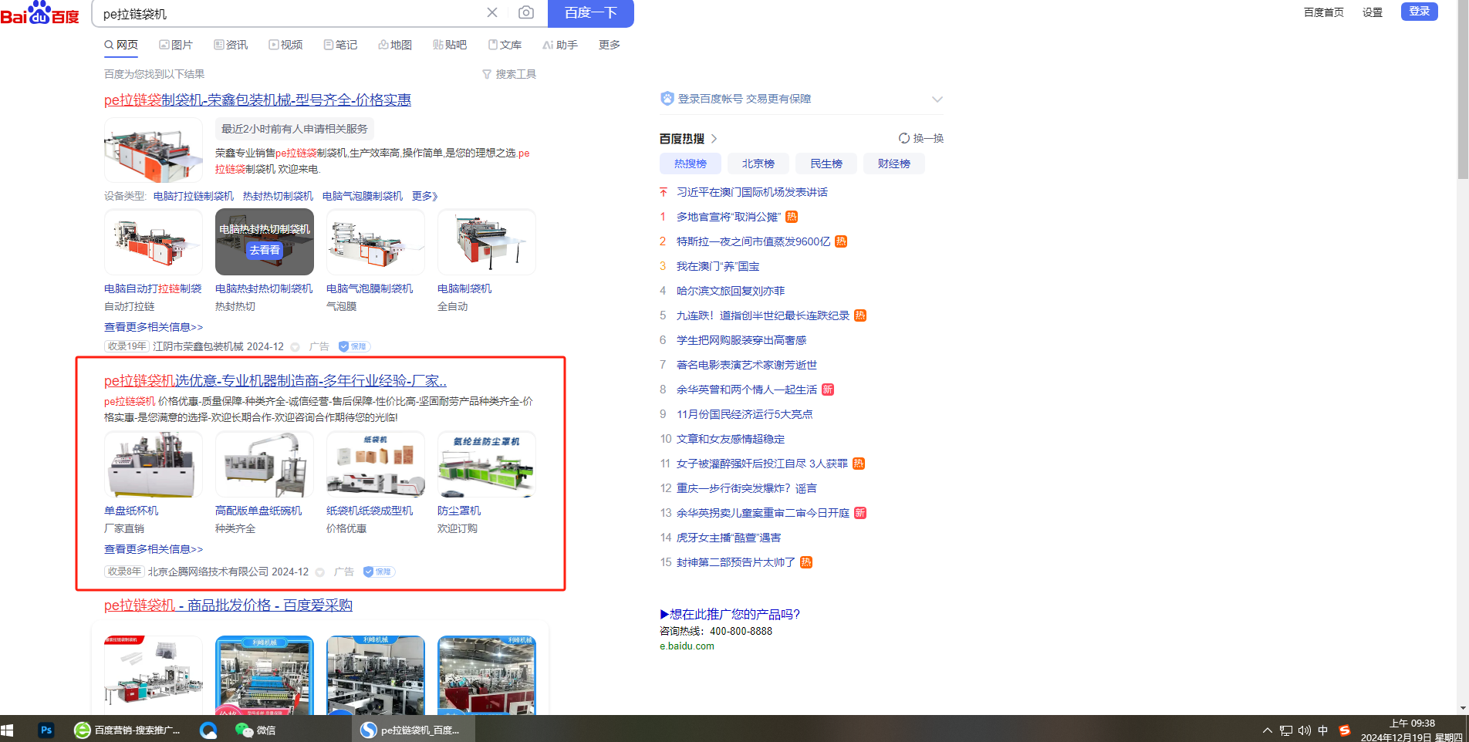The height and width of the screenshot is (742, 1469).
Task: Refresh hot searches with 换一换
Action: pos(921,138)
